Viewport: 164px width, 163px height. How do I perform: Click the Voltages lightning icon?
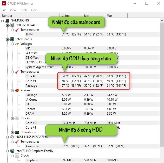17,44
